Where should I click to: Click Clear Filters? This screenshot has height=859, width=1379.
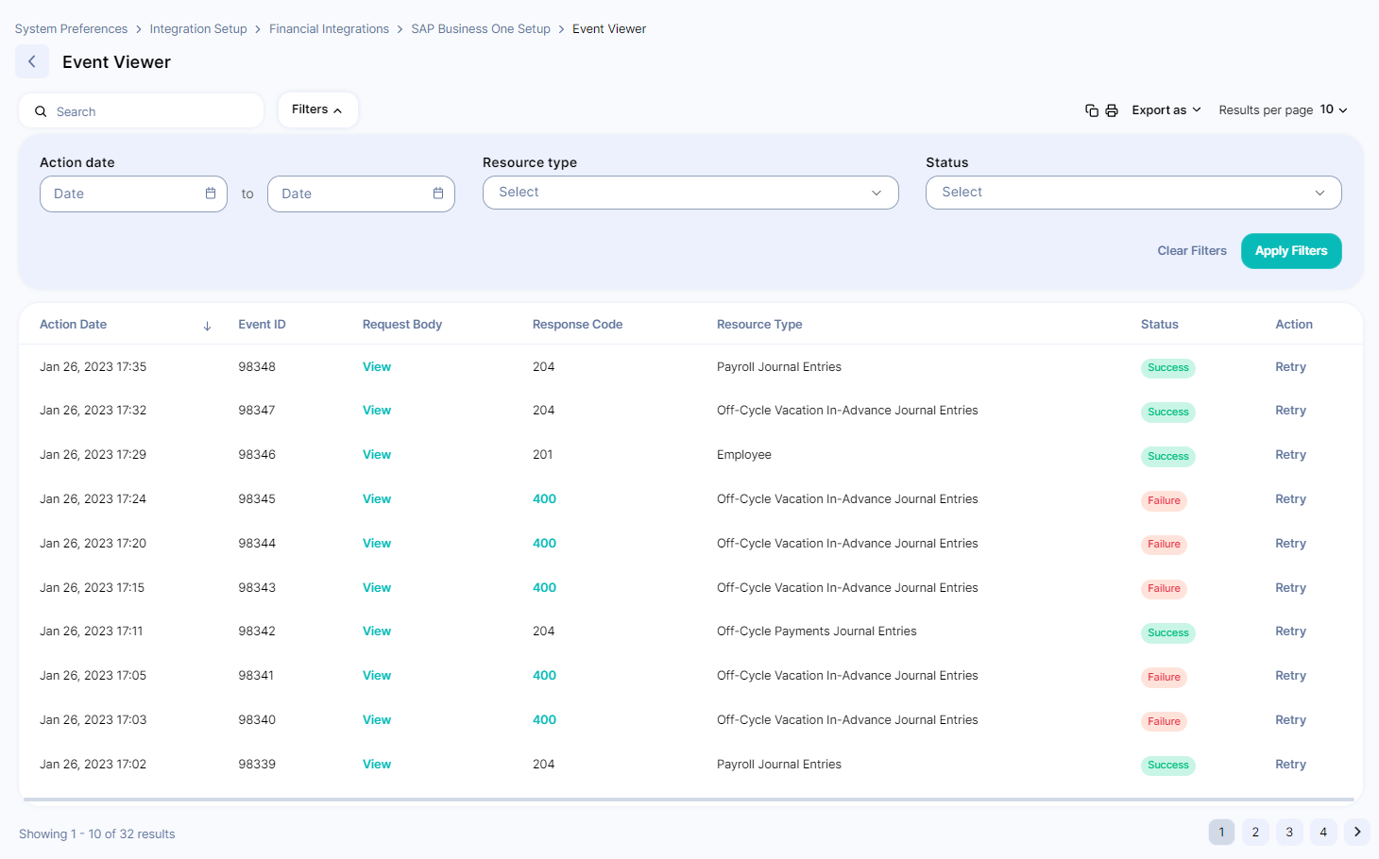pyautogui.click(x=1192, y=251)
